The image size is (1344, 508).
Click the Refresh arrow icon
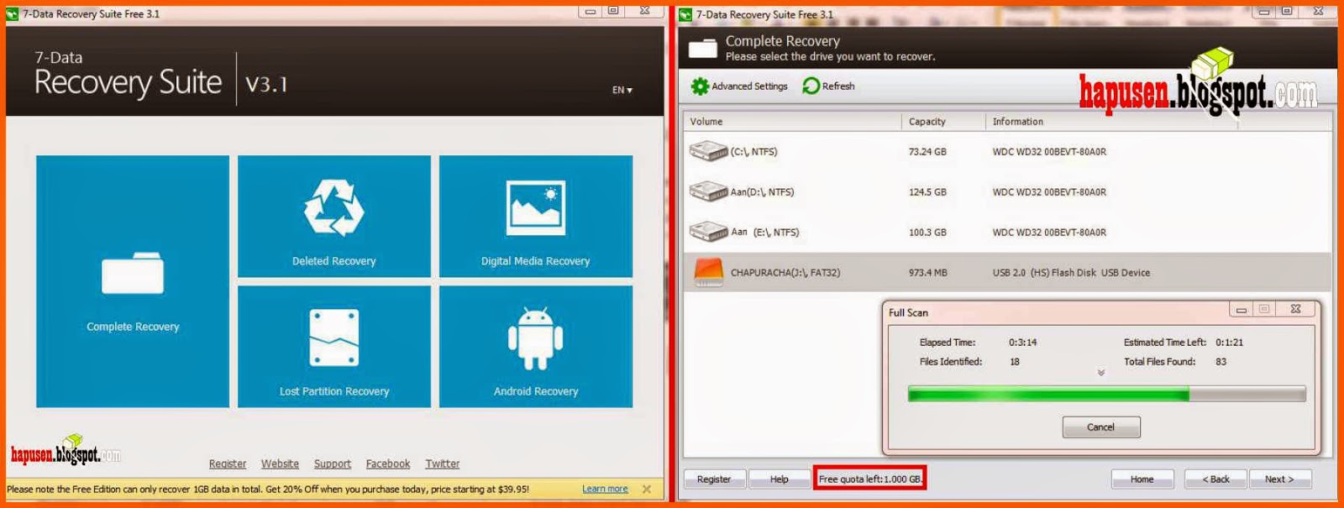click(811, 86)
